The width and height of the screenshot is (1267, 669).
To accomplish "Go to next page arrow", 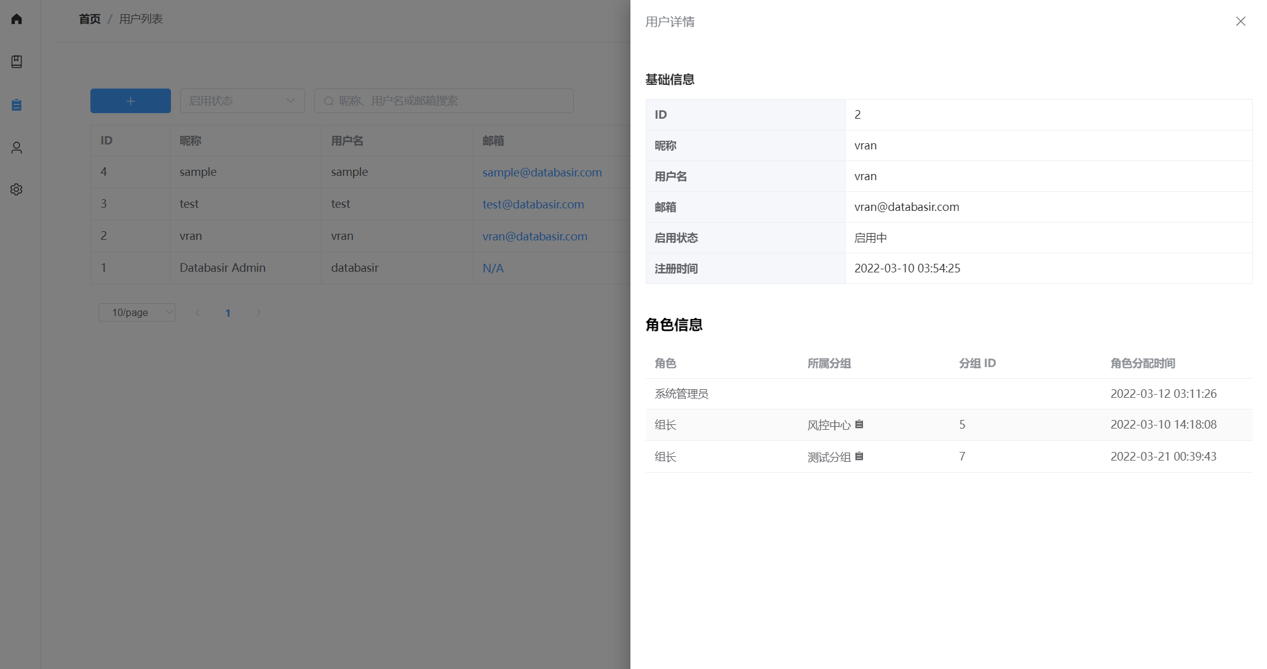I will pos(258,313).
